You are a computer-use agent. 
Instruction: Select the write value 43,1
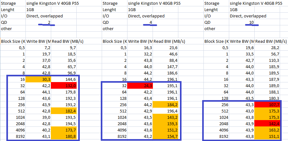click(x=38, y=137)
